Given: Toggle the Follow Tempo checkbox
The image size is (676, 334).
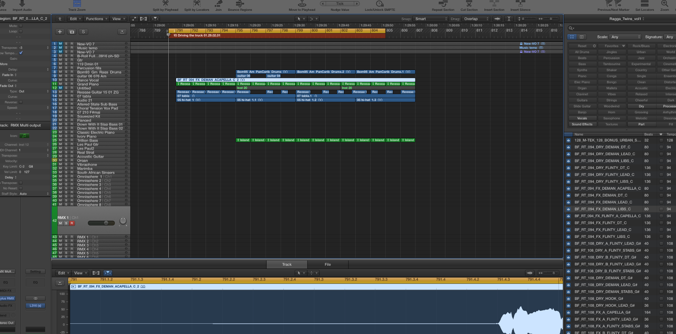Looking at the screenshot, I should coord(21,53).
